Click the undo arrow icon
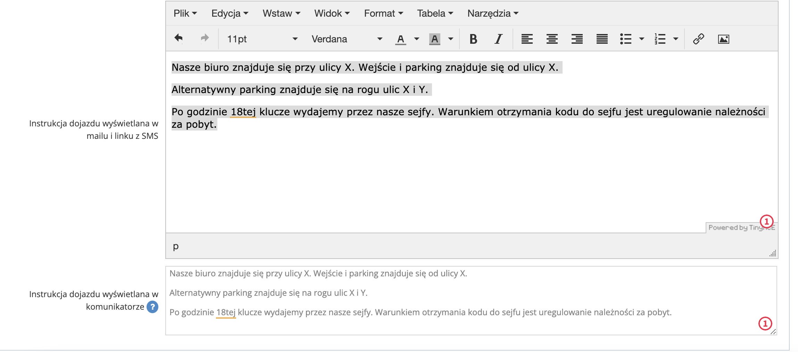Image resolution: width=798 pixels, height=352 pixels. 179,39
